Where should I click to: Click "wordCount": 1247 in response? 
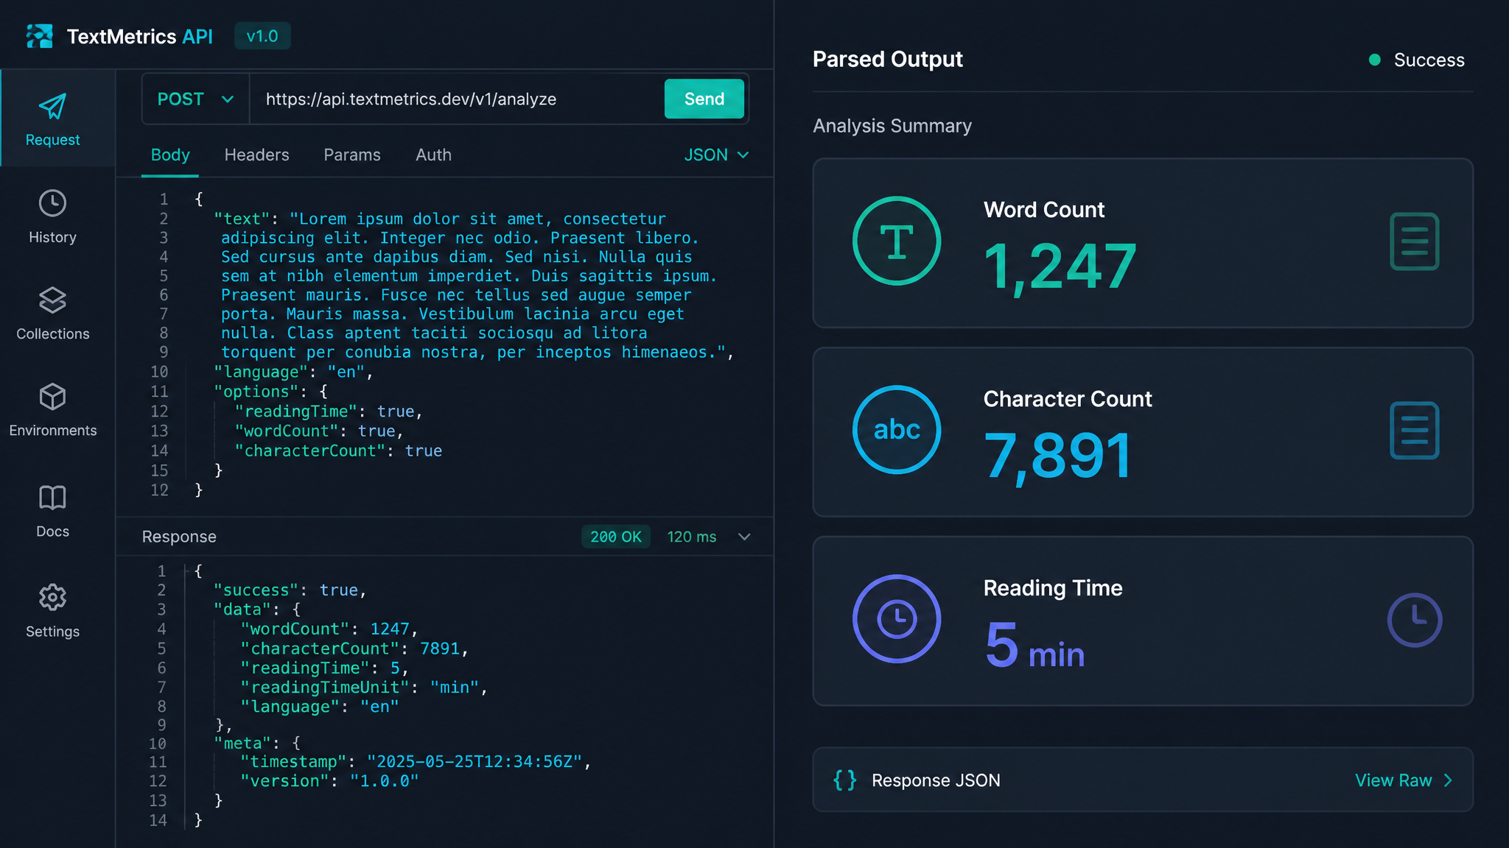click(x=329, y=629)
